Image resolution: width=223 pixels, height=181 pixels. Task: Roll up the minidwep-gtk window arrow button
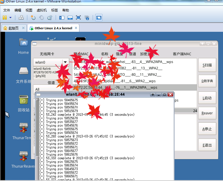point(202,44)
